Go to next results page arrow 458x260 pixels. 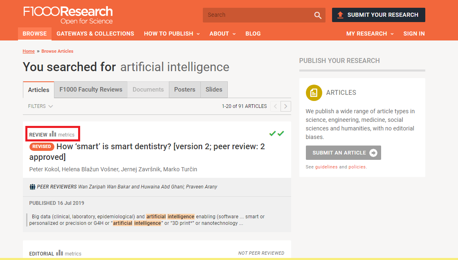[286, 106]
